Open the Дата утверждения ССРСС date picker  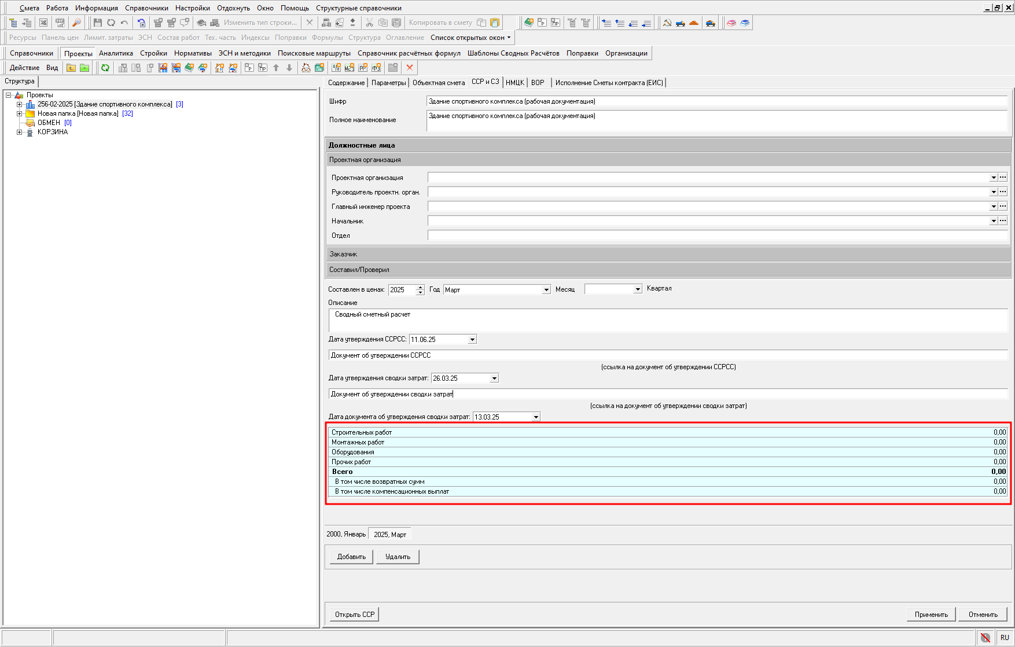472,340
